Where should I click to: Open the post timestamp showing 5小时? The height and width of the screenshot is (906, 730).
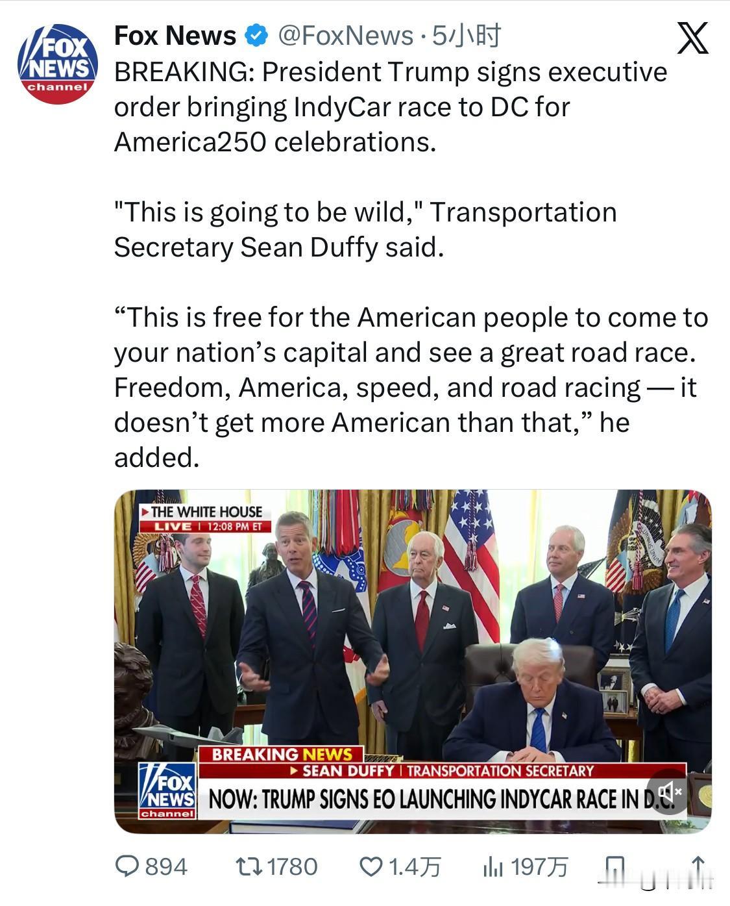466,36
